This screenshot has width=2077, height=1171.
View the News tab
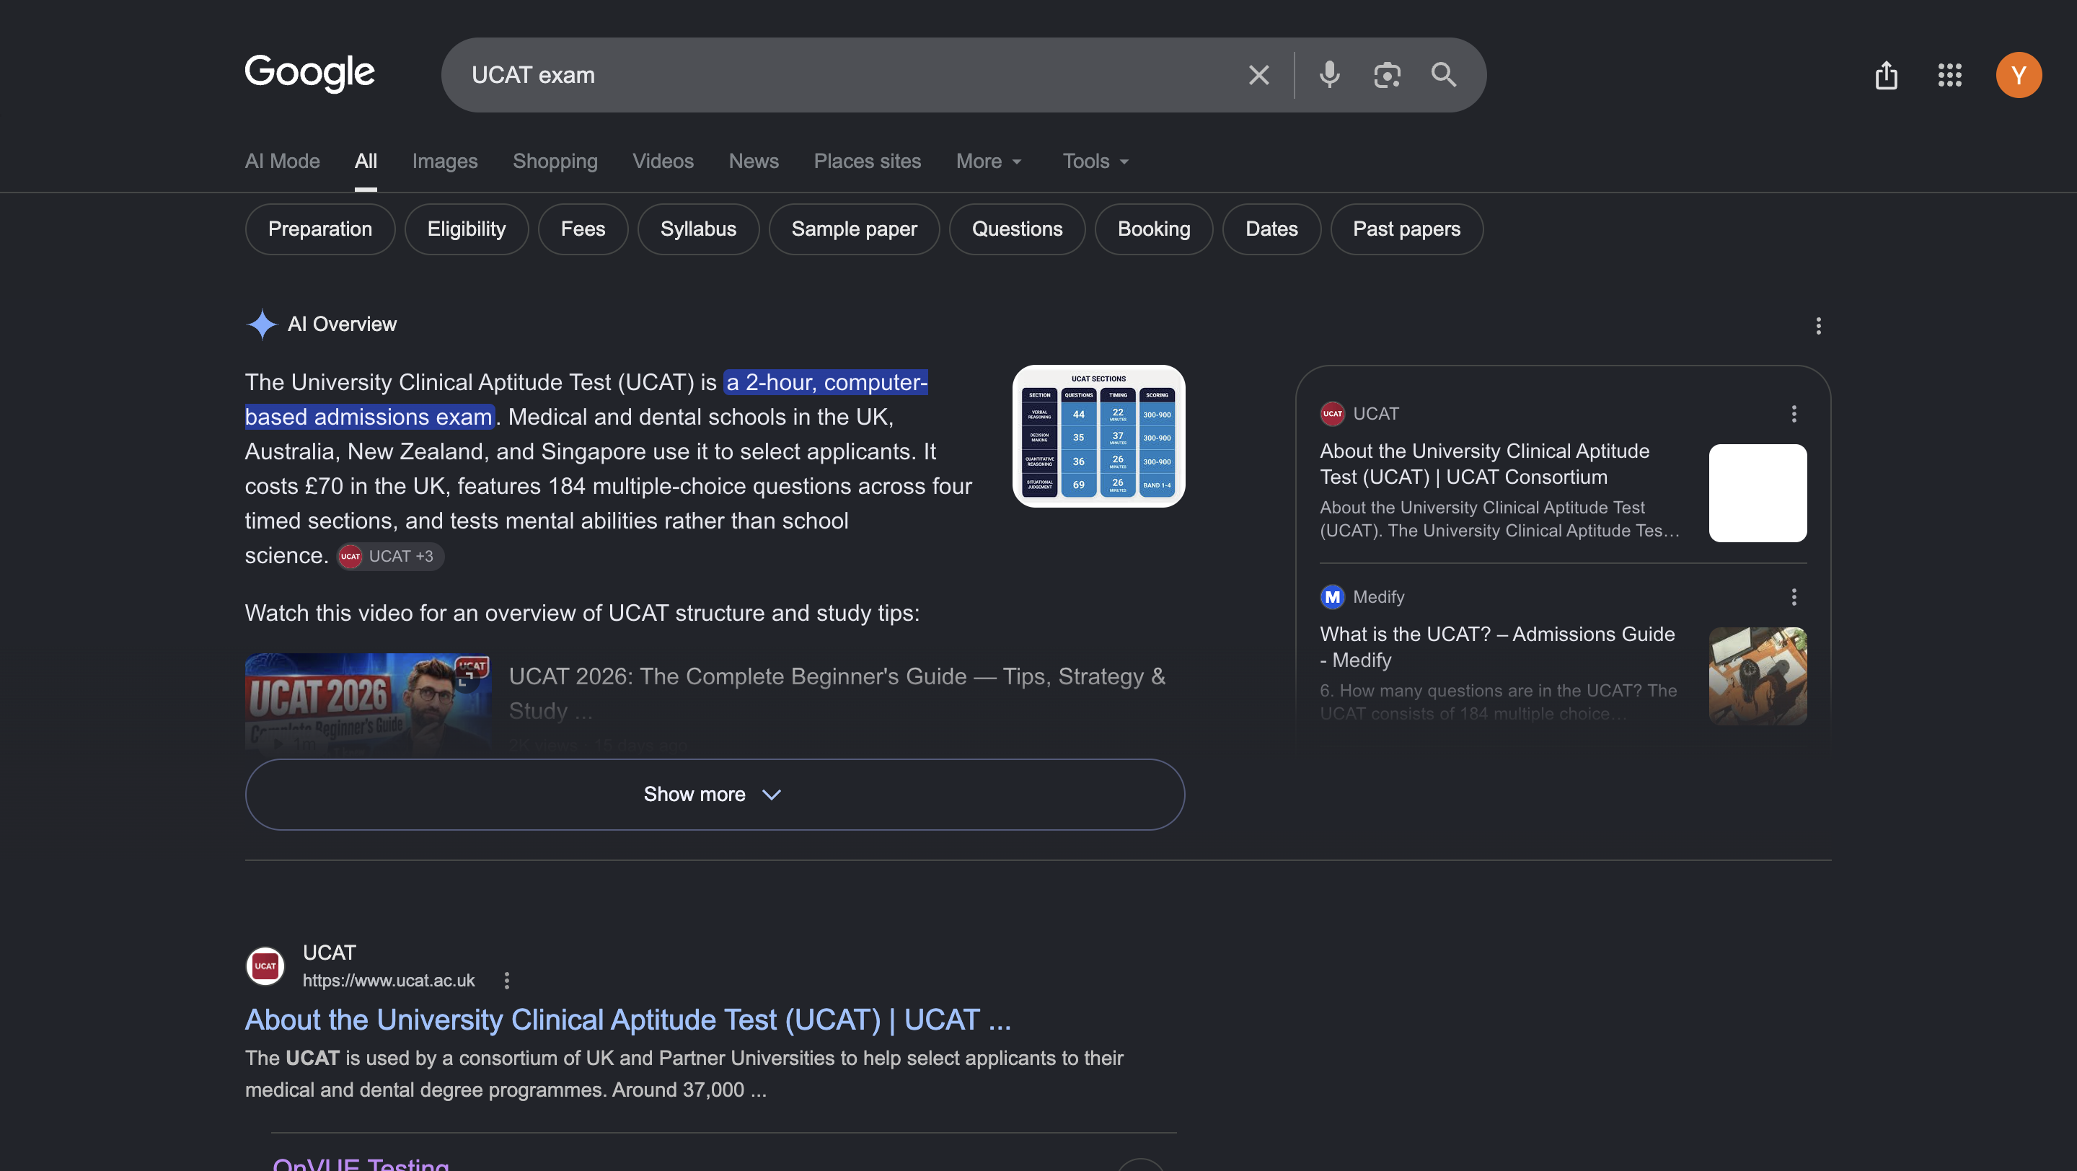tap(753, 162)
